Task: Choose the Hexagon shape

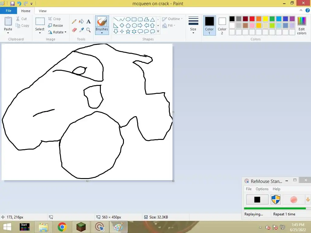Action: [134, 25]
